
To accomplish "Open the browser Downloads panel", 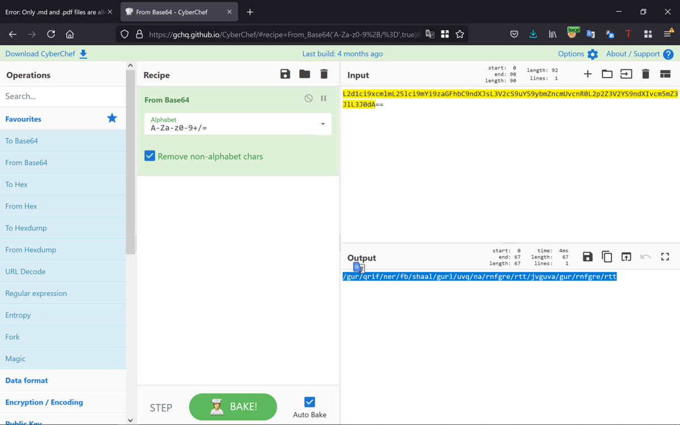I will pos(533,34).
